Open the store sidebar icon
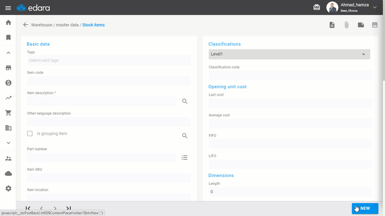The image size is (385, 216). point(8,68)
